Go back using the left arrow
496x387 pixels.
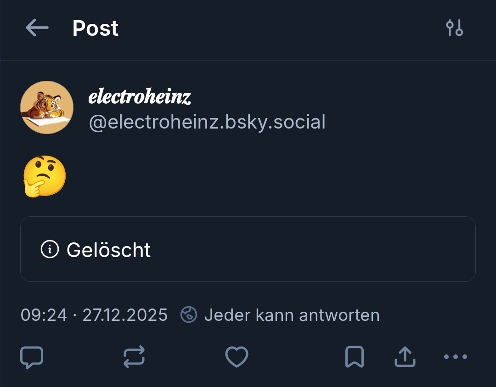click(37, 28)
